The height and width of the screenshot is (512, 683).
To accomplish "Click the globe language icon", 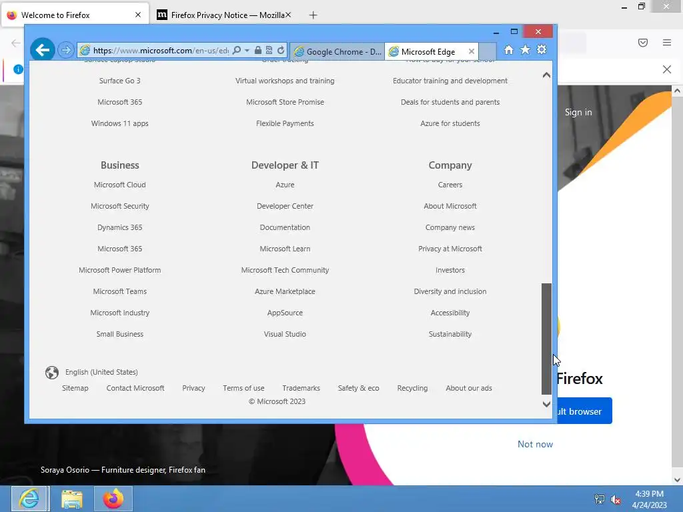I will 52,372.
